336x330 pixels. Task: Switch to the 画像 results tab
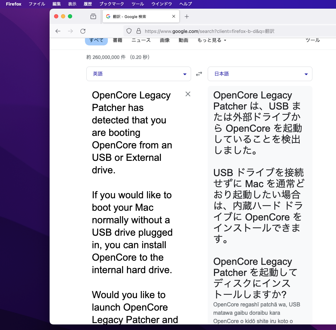(x=165, y=40)
